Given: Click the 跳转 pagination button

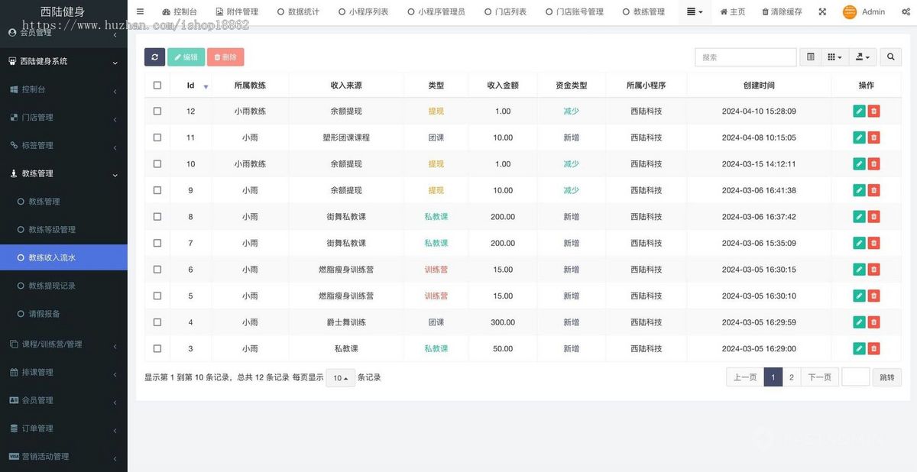Looking at the screenshot, I should tap(886, 376).
